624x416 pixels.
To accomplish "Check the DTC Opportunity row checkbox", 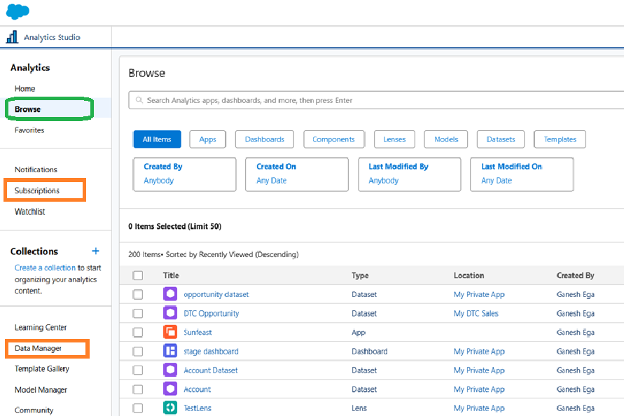I will tap(138, 313).
